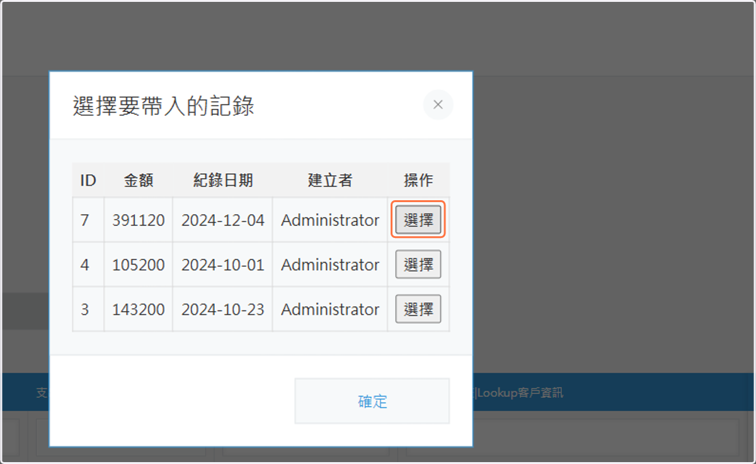Click the ID column header

88,181
